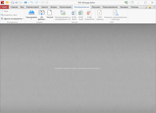Click the В MS PowerPoint export icon

(x=89, y=14)
